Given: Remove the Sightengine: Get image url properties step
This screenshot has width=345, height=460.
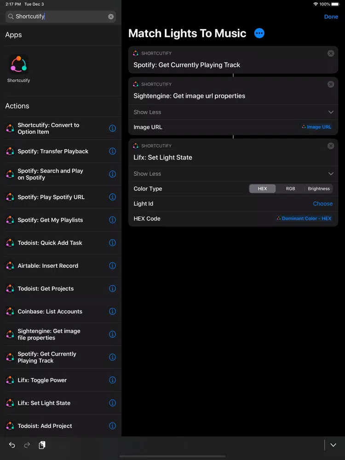Looking at the screenshot, I should click(x=331, y=85).
